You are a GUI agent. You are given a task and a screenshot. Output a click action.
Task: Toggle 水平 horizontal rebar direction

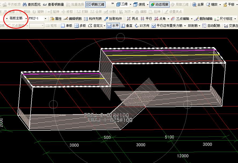click(x=113, y=26)
